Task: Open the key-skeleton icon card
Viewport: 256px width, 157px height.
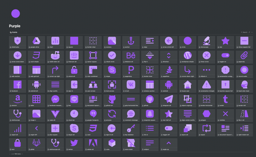Action: pyautogui.click(x=131, y=130)
